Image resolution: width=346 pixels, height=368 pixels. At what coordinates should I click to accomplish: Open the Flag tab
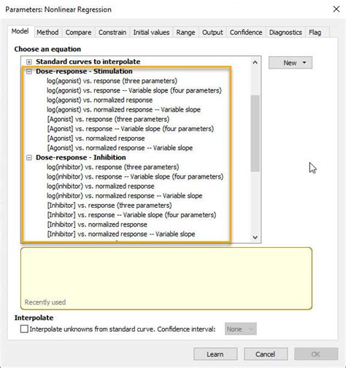pos(315,32)
